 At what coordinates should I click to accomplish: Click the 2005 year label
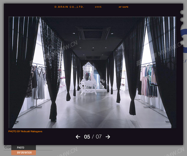98,7
